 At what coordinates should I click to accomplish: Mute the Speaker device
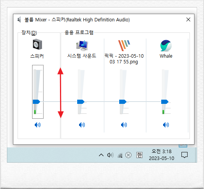pos(37,125)
